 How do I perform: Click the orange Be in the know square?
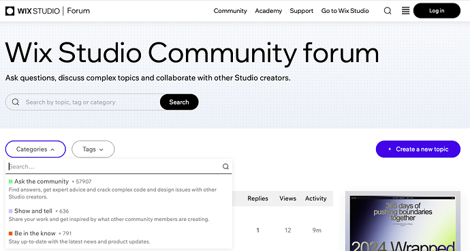(10, 233)
